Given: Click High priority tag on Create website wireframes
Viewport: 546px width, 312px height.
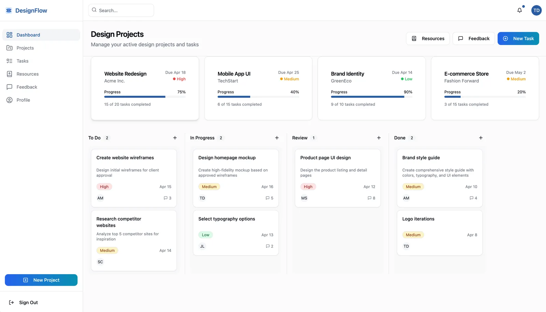Looking at the screenshot, I should click(104, 187).
